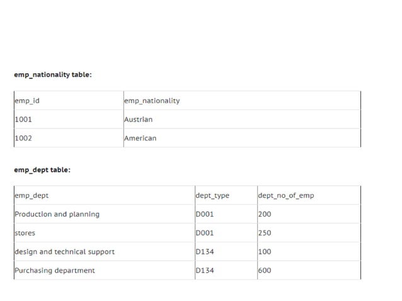
Task: Click the dept_type column header
Action: (213, 196)
